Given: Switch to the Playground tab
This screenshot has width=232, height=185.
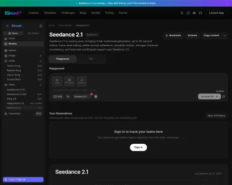Looking at the screenshot, I should coord(63,59).
